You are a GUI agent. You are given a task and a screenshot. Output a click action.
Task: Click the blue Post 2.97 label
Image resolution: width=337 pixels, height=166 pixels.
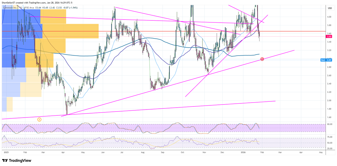click(327, 60)
